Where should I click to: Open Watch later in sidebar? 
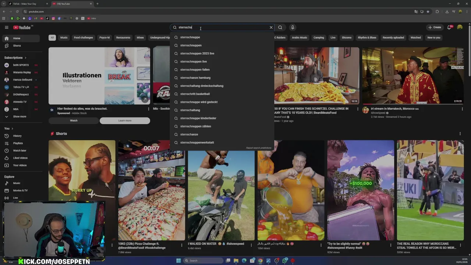pyautogui.click(x=21, y=151)
